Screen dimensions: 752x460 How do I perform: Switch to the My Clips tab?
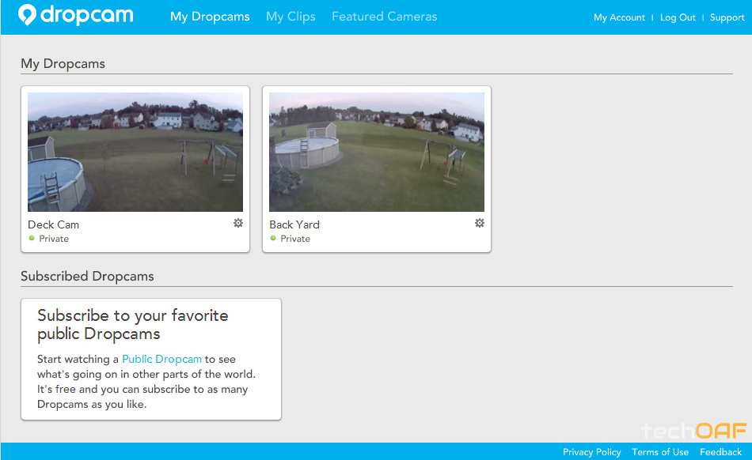[291, 16]
